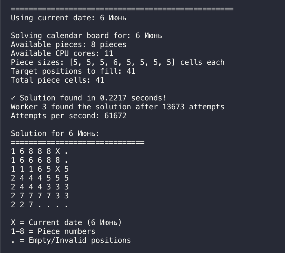Viewport: 285px width, 253px height.
Task: Click the grid row '2 7 7 7 7 3 3'
Action: point(40,196)
